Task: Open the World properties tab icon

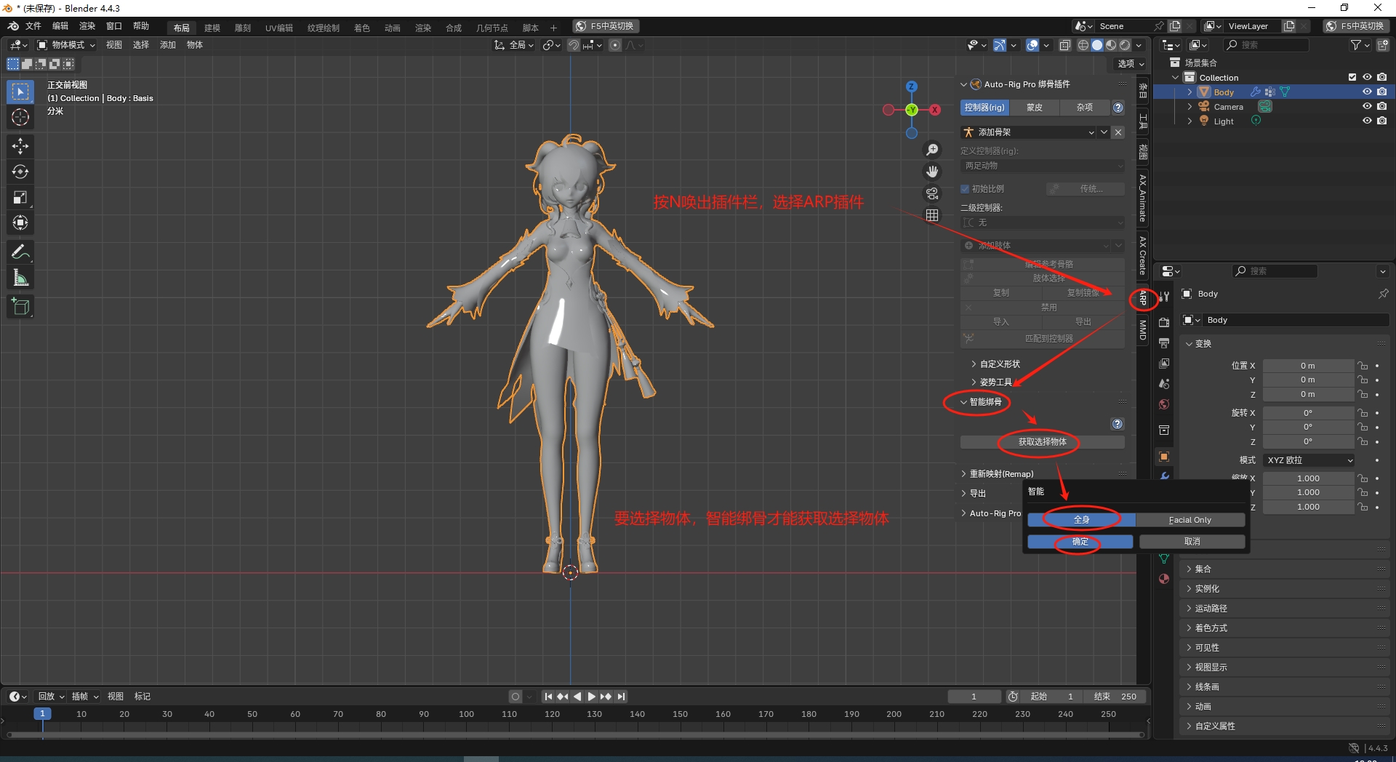Action: 1164,404
